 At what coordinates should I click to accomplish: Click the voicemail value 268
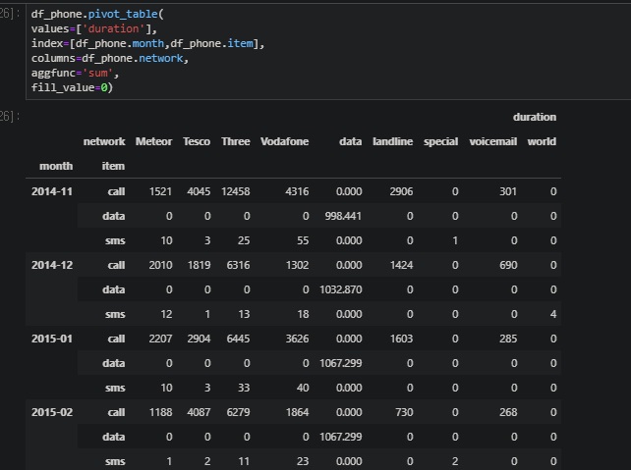pos(508,412)
